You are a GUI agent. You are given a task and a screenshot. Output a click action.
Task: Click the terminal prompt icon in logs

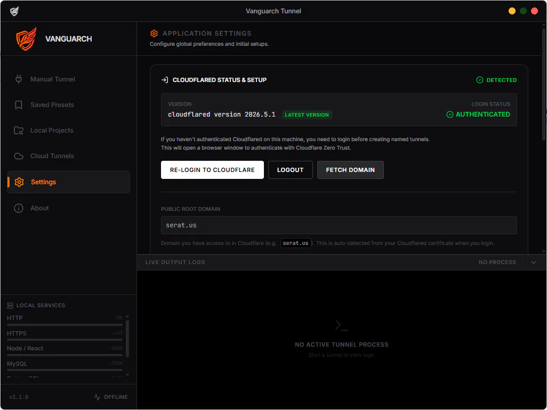(x=341, y=325)
